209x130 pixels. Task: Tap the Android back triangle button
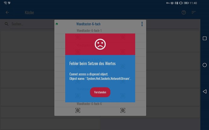[x=204, y=91]
